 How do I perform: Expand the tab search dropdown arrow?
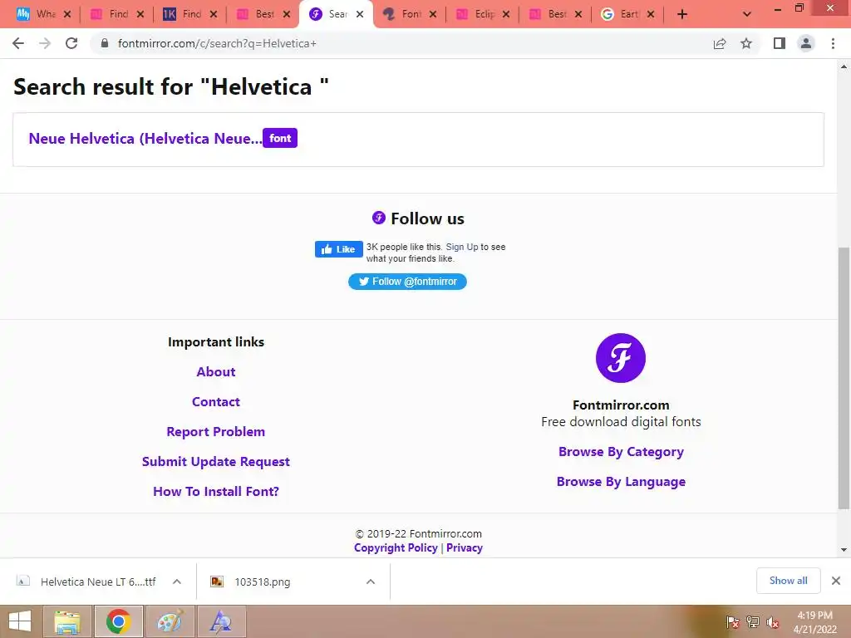747,14
